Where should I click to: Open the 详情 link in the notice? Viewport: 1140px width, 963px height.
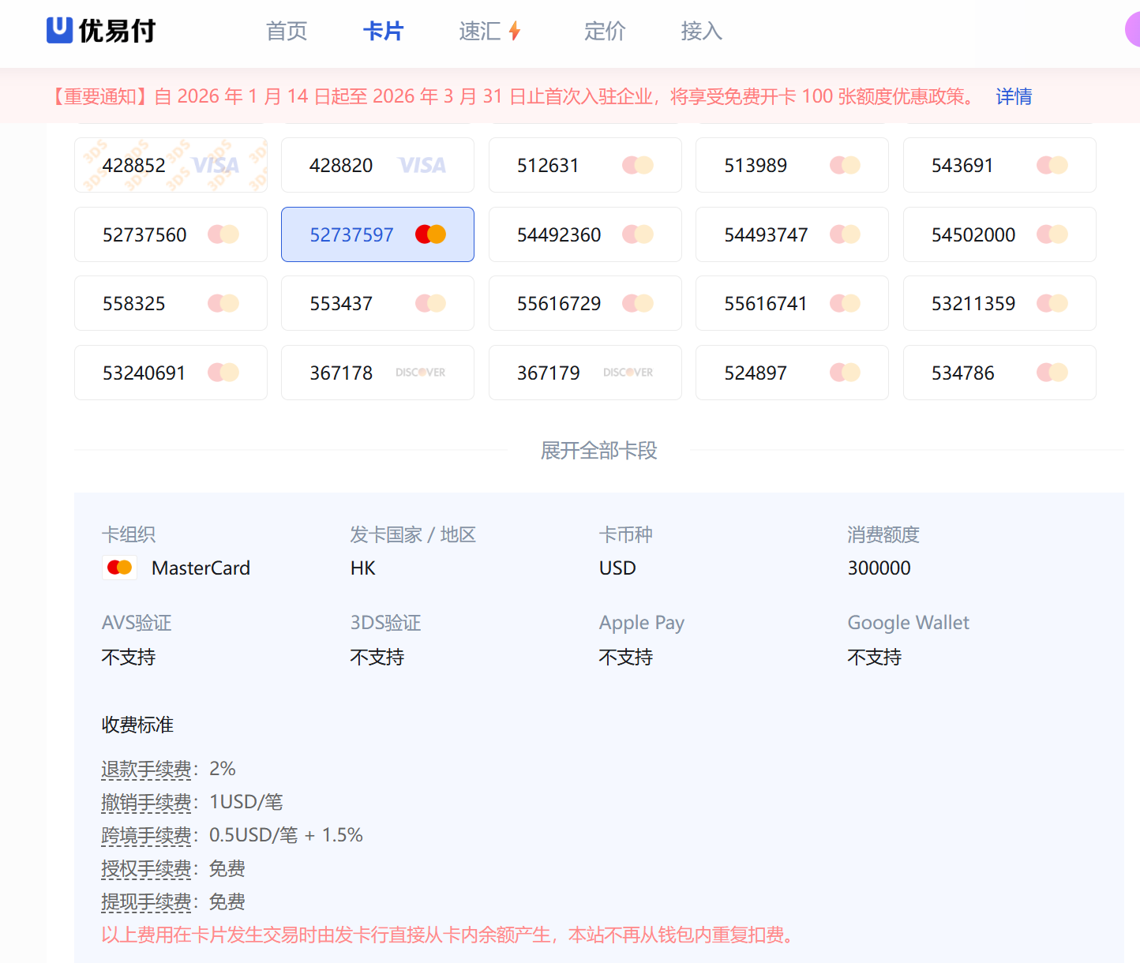tap(1014, 96)
